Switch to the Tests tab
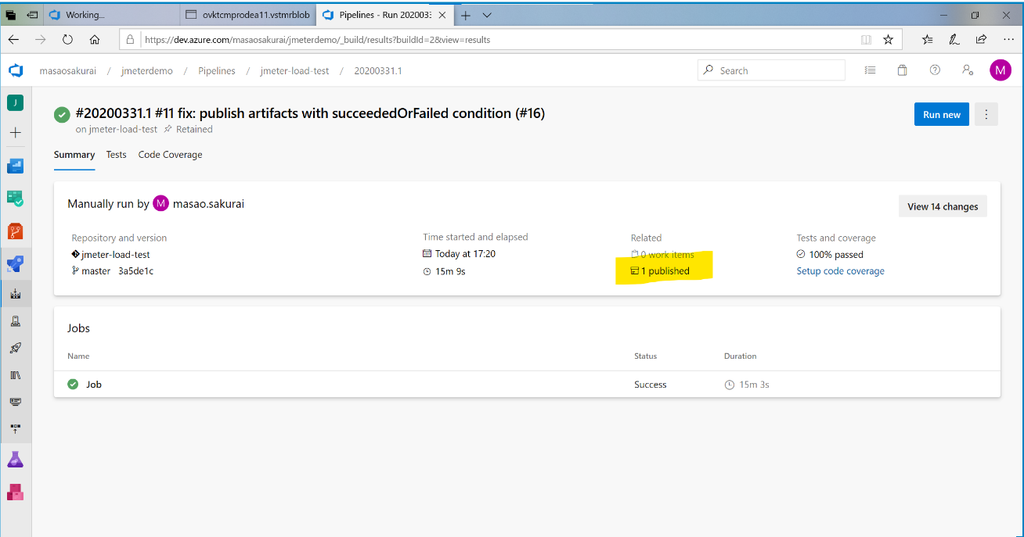This screenshot has height=537, width=1024. pos(116,155)
